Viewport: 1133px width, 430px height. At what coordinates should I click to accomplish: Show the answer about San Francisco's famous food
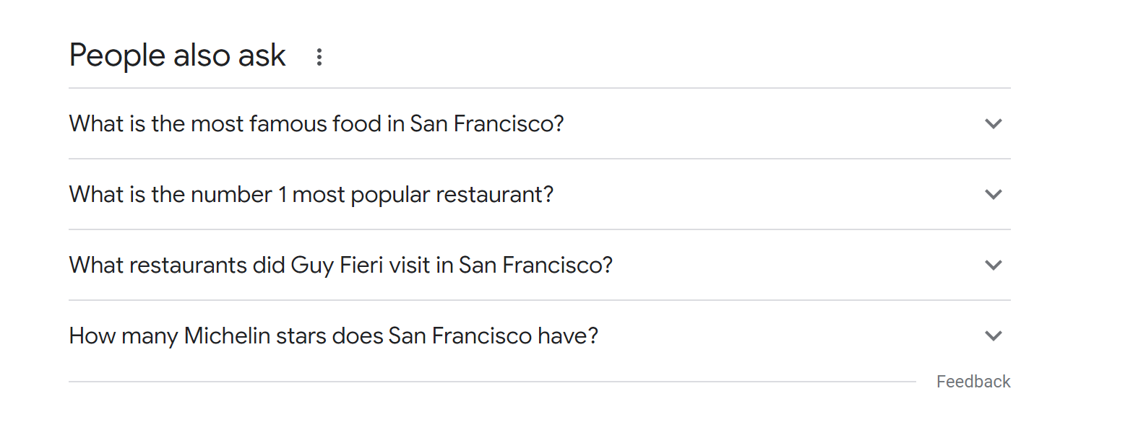(x=316, y=124)
